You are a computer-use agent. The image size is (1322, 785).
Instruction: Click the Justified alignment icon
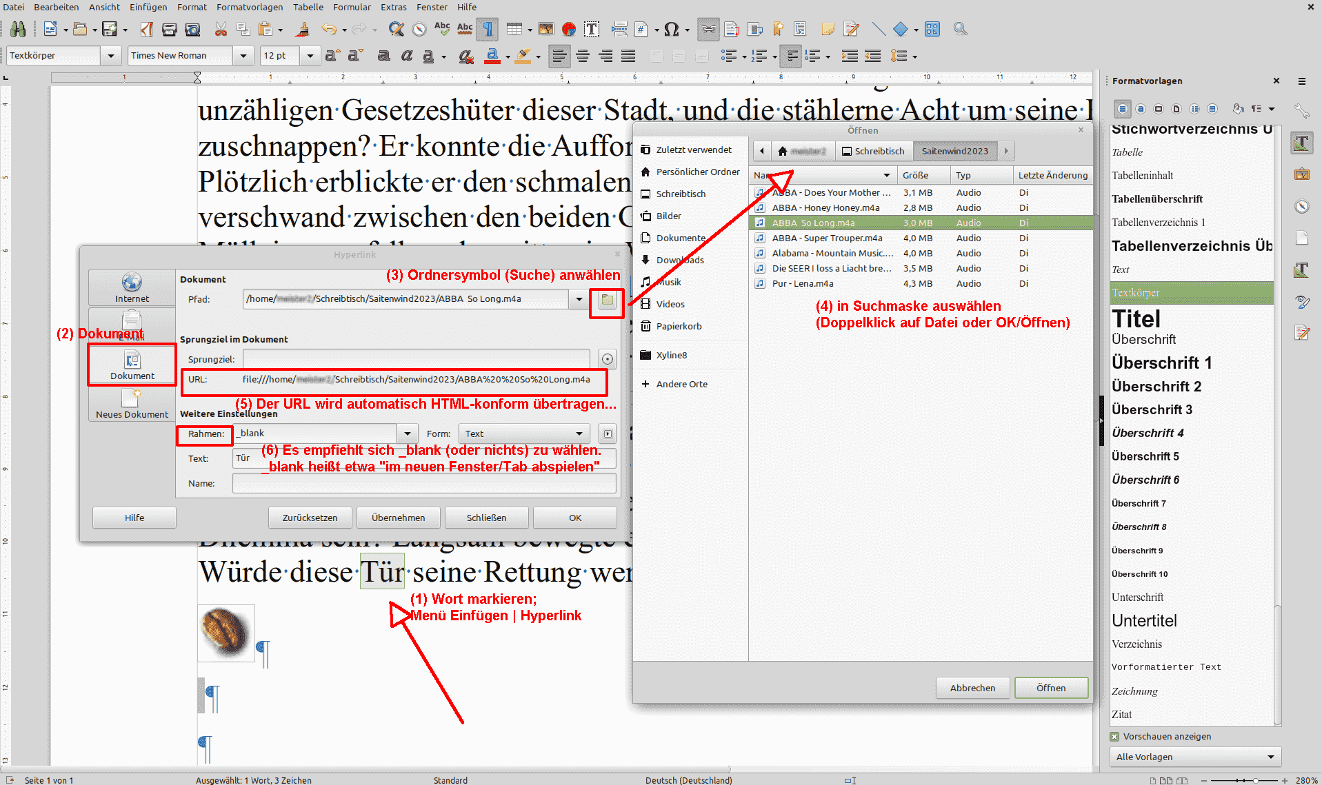(628, 56)
